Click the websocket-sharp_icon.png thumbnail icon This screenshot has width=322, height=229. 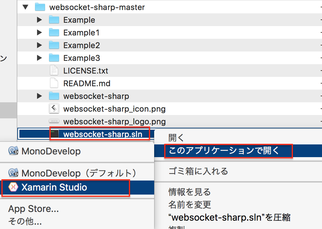click(x=54, y=108)
